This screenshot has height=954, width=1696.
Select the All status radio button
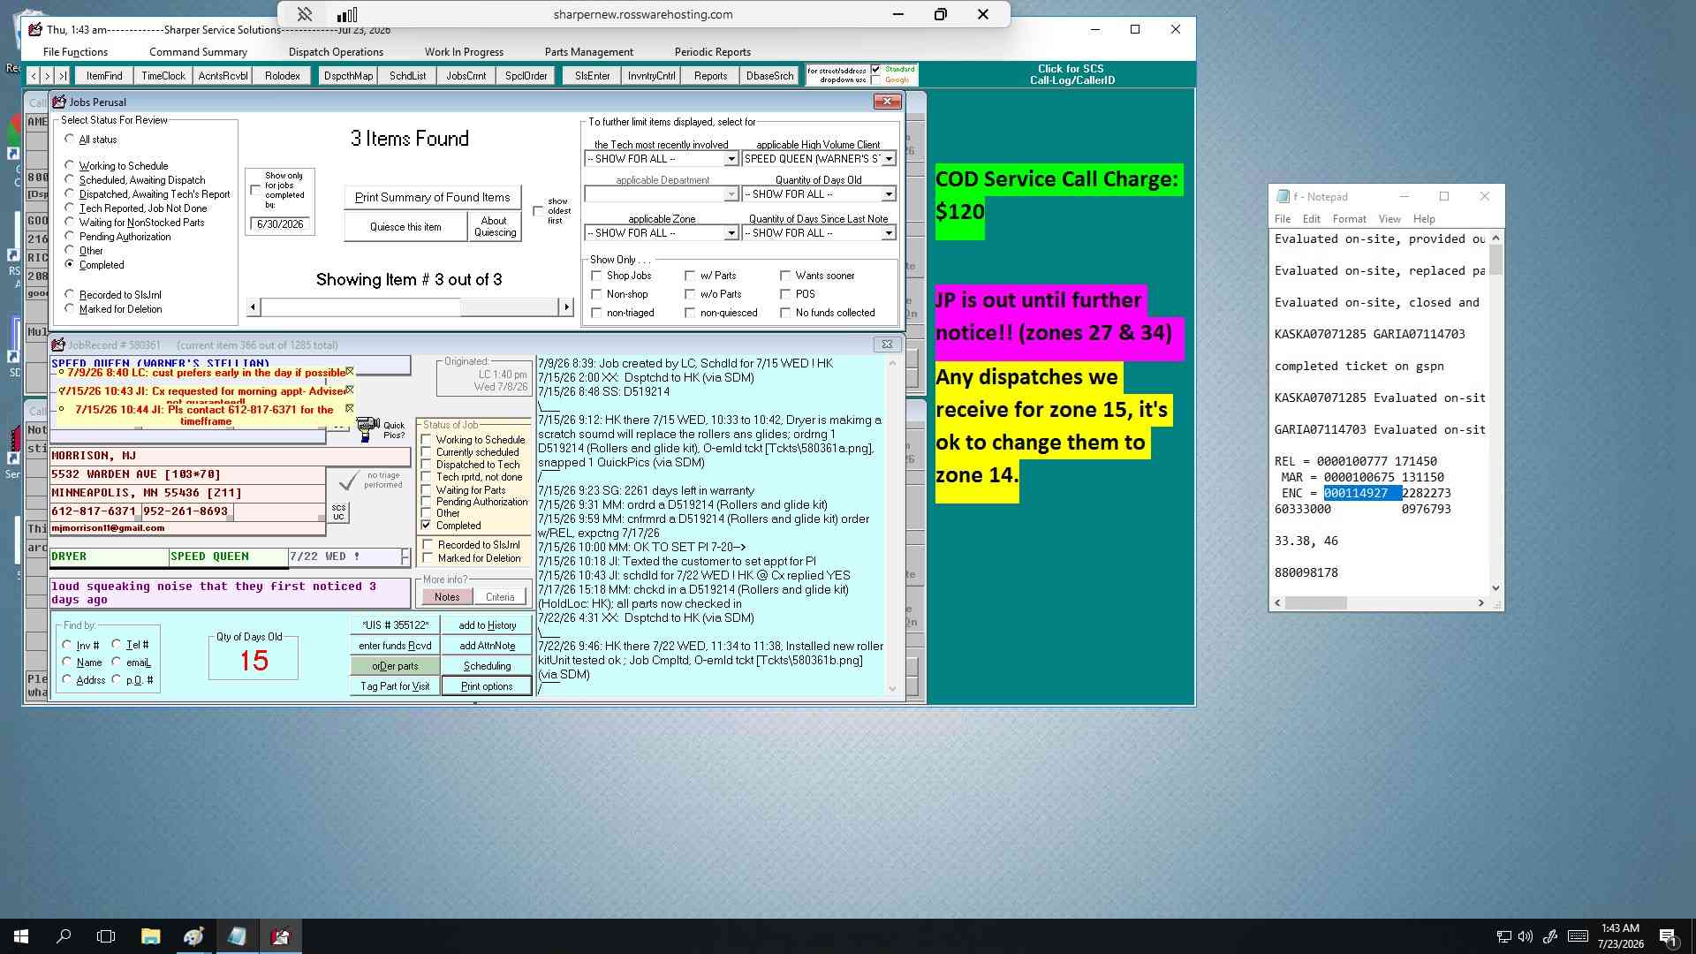coord(70,139)
